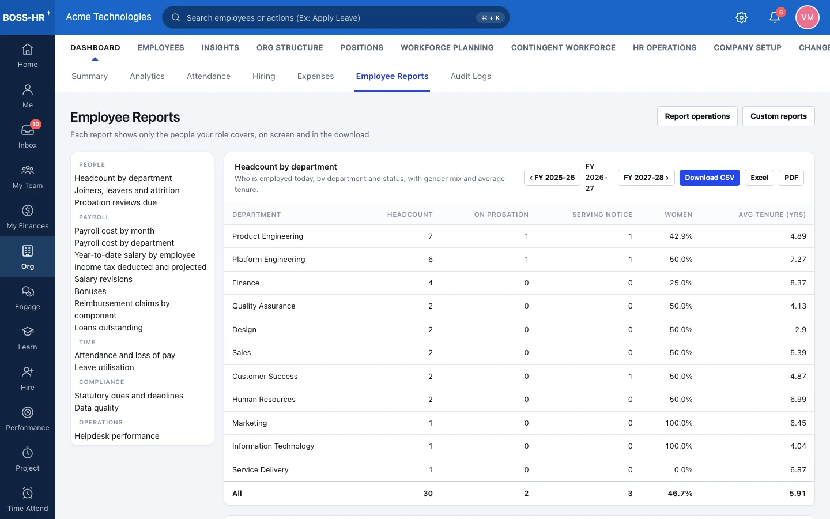Switch to the Audit Logs tab

coord(471,76)
